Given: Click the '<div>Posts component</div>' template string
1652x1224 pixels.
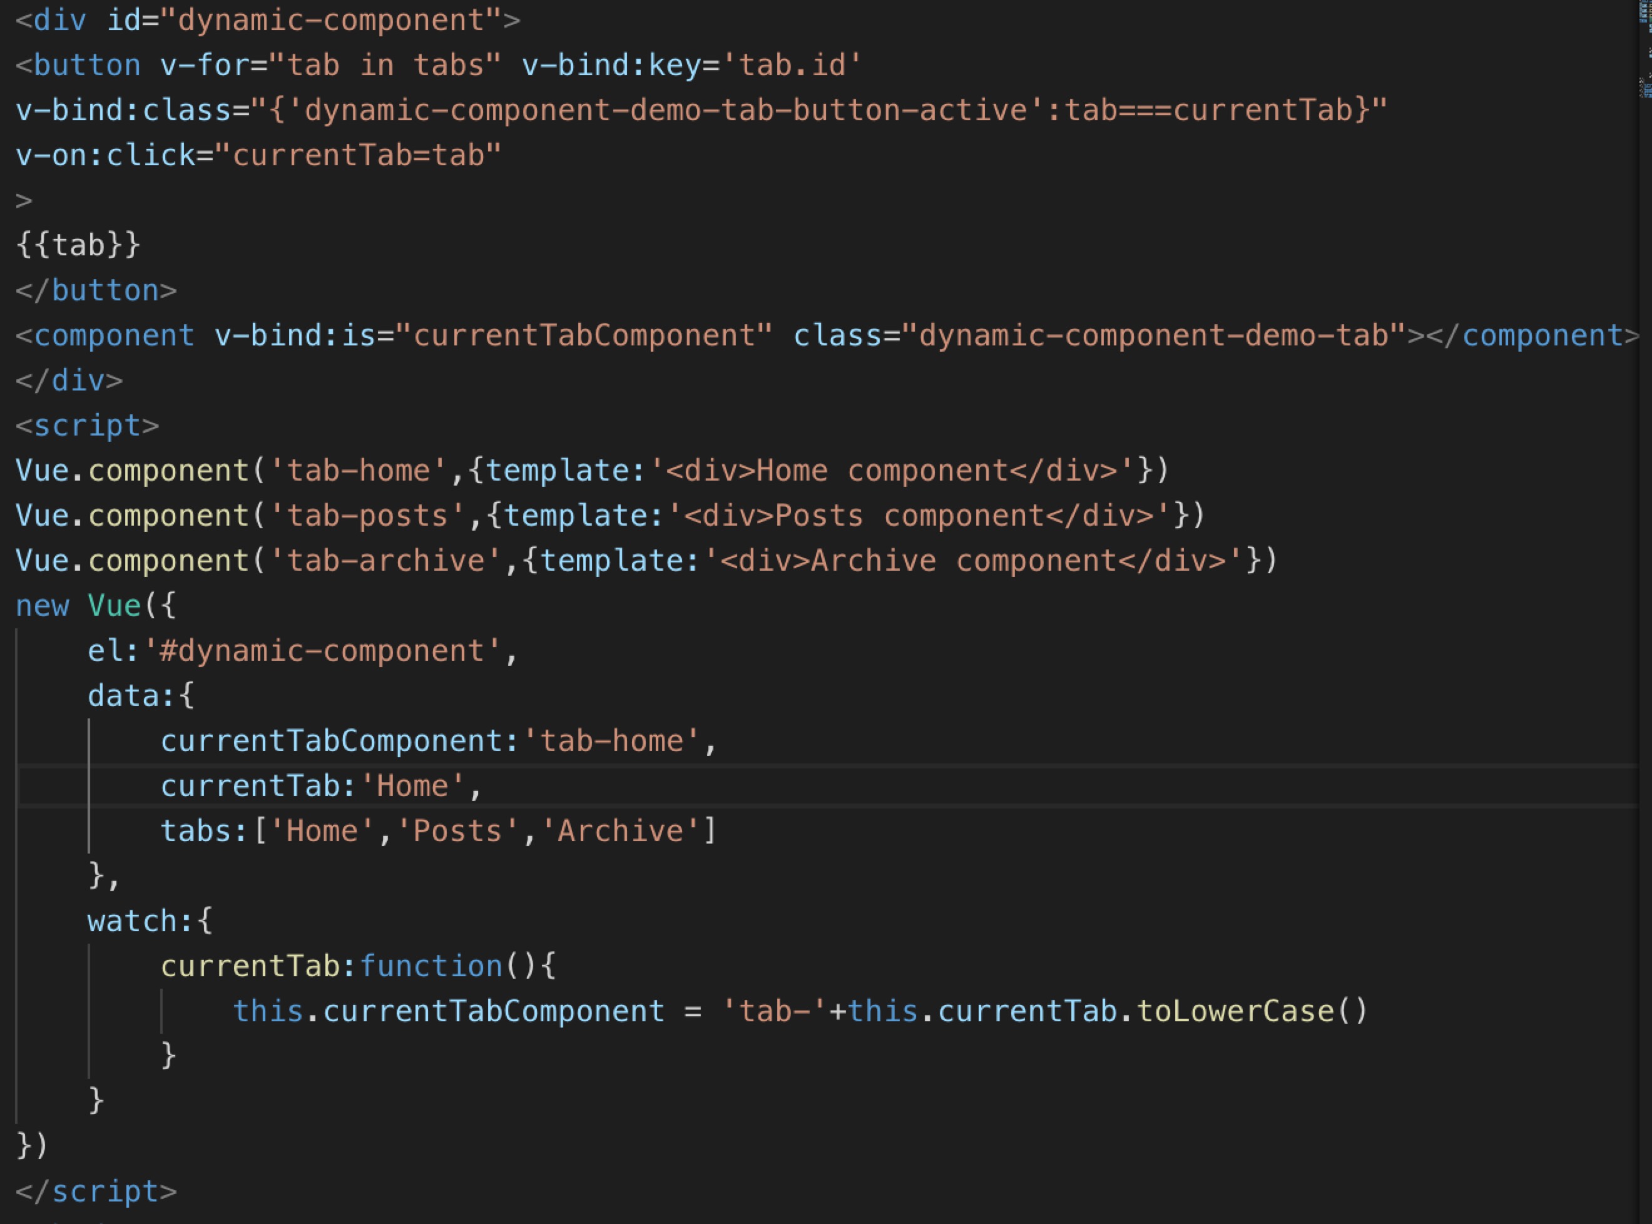Looking at the screenshot, I should coord(919,516).
